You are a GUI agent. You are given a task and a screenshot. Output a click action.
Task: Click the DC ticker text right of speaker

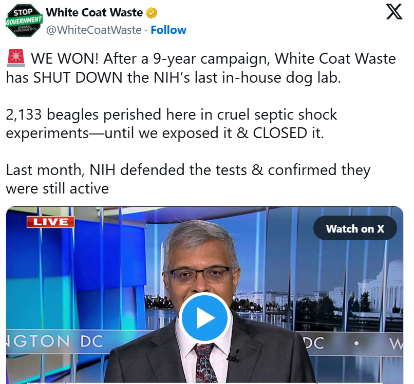(313, 343)
